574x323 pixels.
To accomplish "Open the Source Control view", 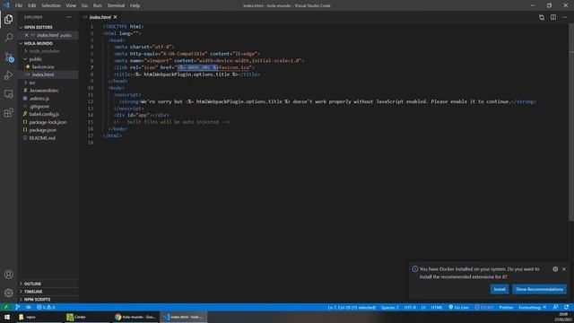I will [x=9, y=57].
